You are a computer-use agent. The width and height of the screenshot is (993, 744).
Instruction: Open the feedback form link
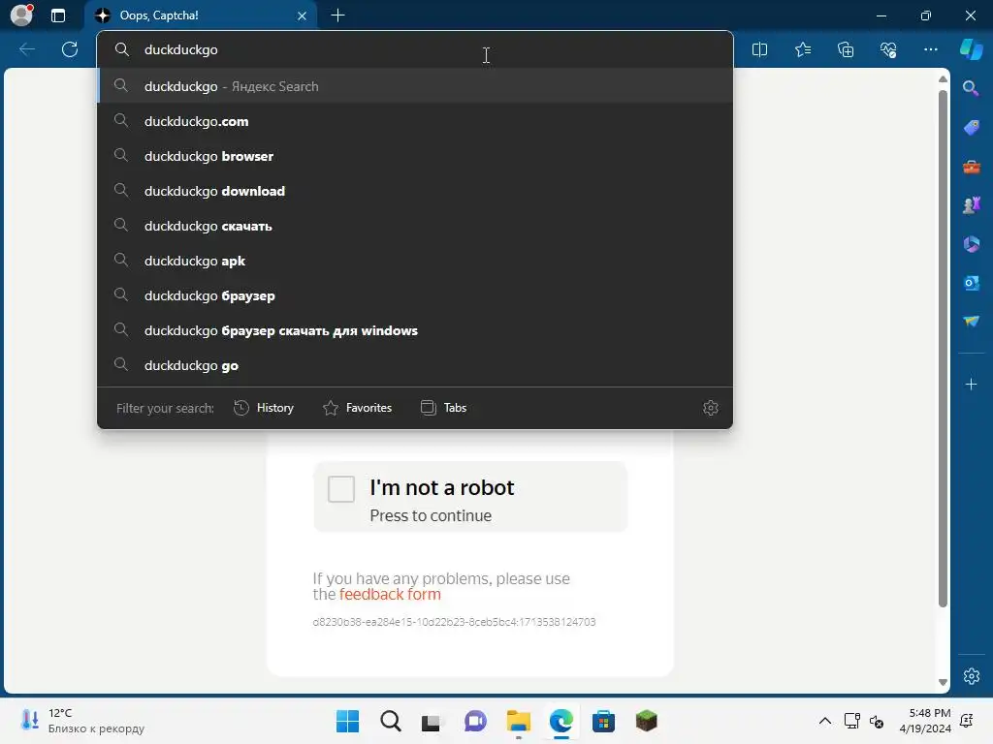tap(390, 594)
